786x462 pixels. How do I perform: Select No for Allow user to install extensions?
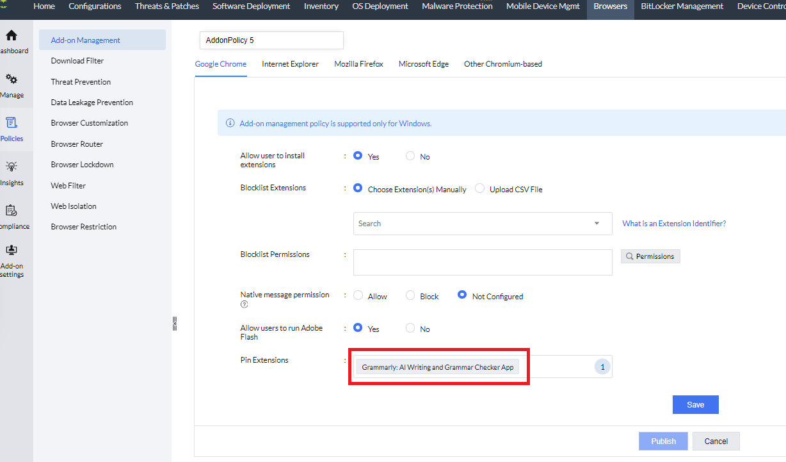[x=411, y=156]
